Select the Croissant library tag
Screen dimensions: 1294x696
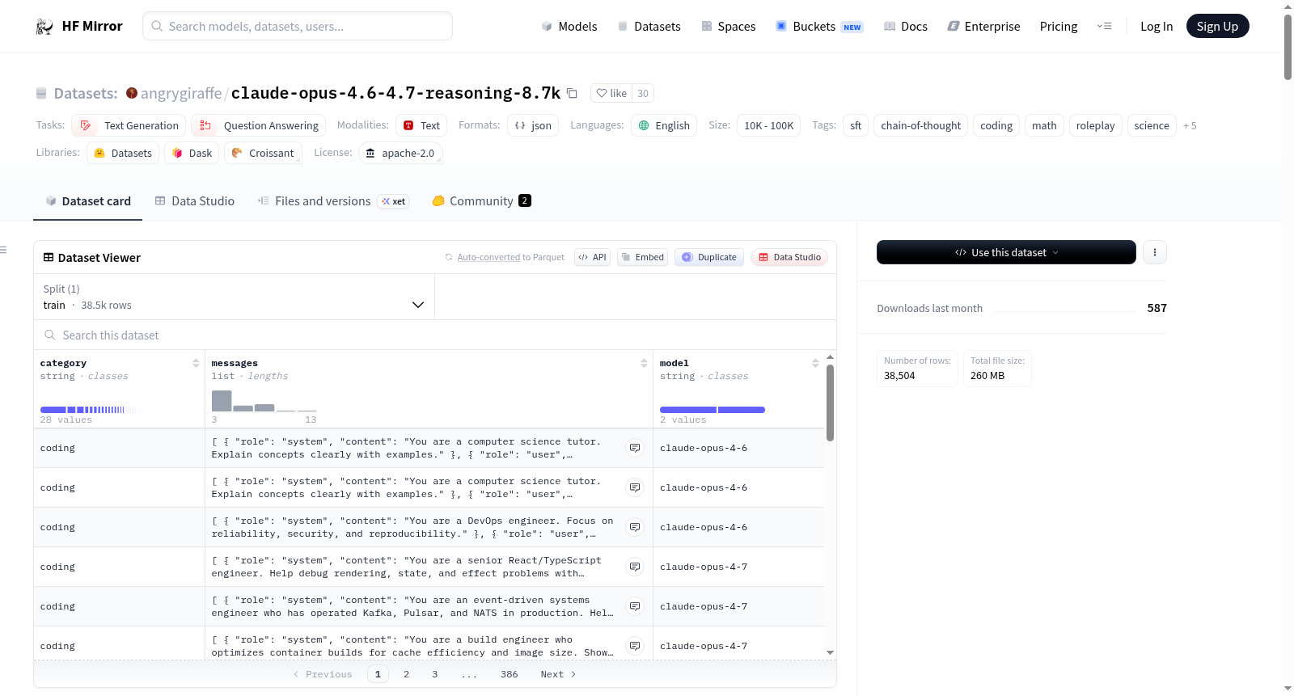point(263,153)
